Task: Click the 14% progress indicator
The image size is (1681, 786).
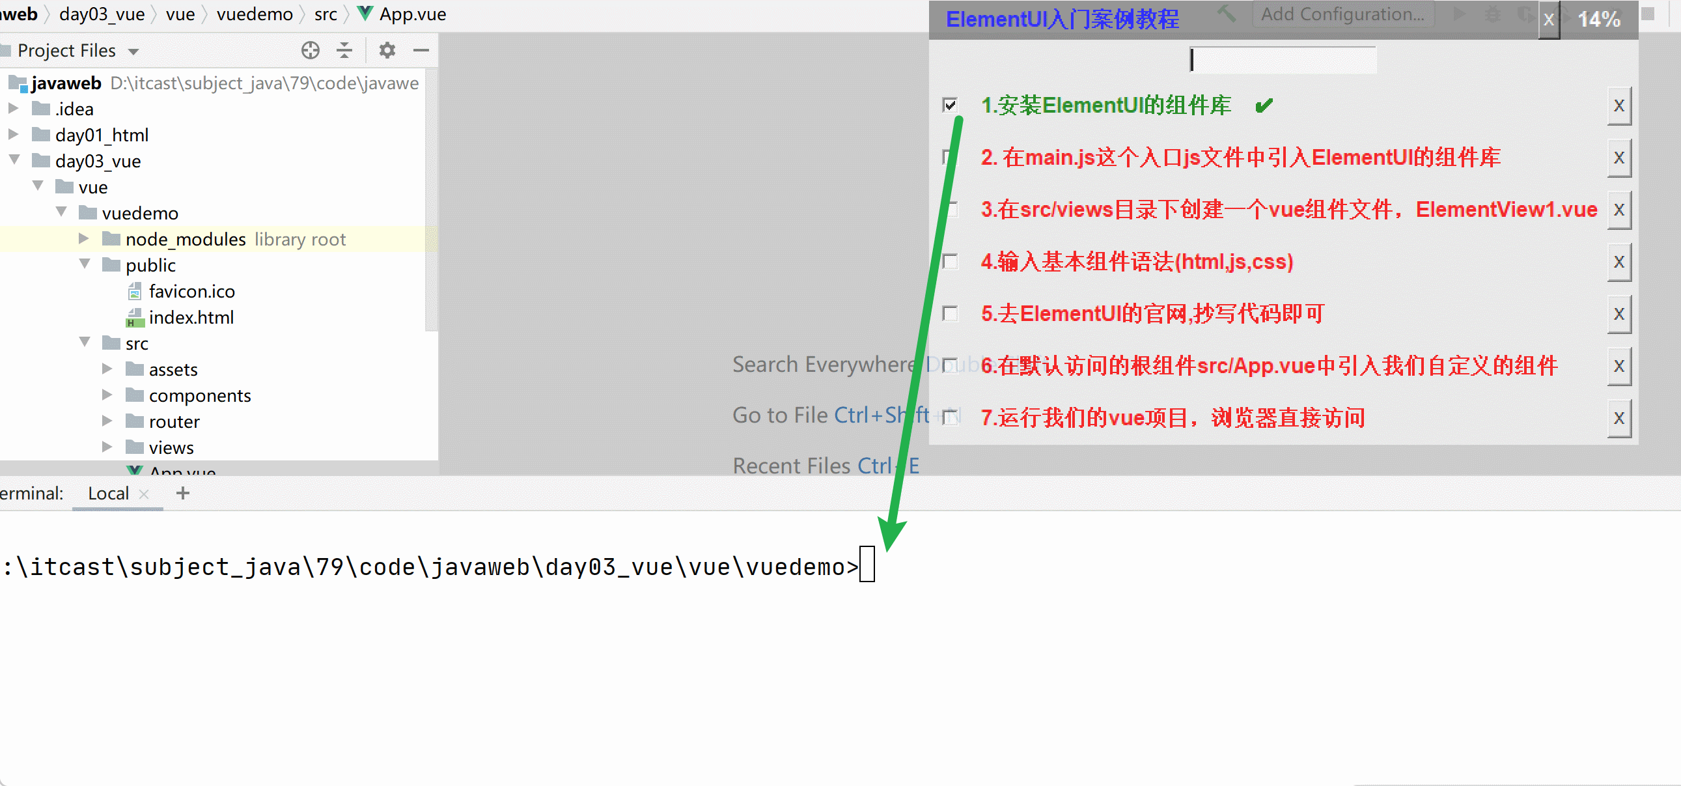Action: [1599, 20]
